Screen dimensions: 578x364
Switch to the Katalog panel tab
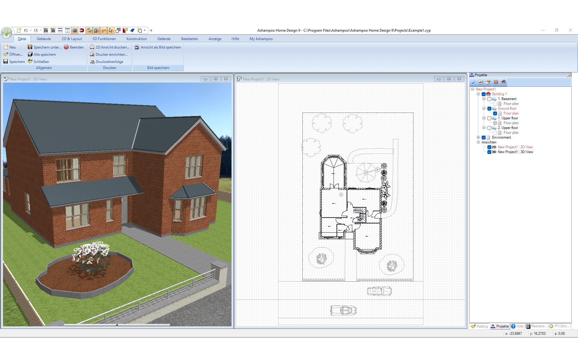(480, 326)
